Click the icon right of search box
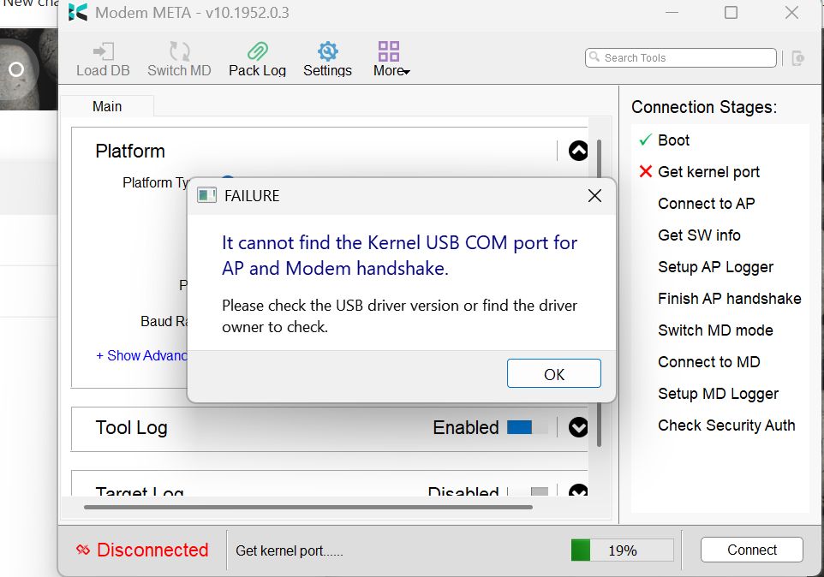Screen dimensions: 824x577 [x=798, y=58]
